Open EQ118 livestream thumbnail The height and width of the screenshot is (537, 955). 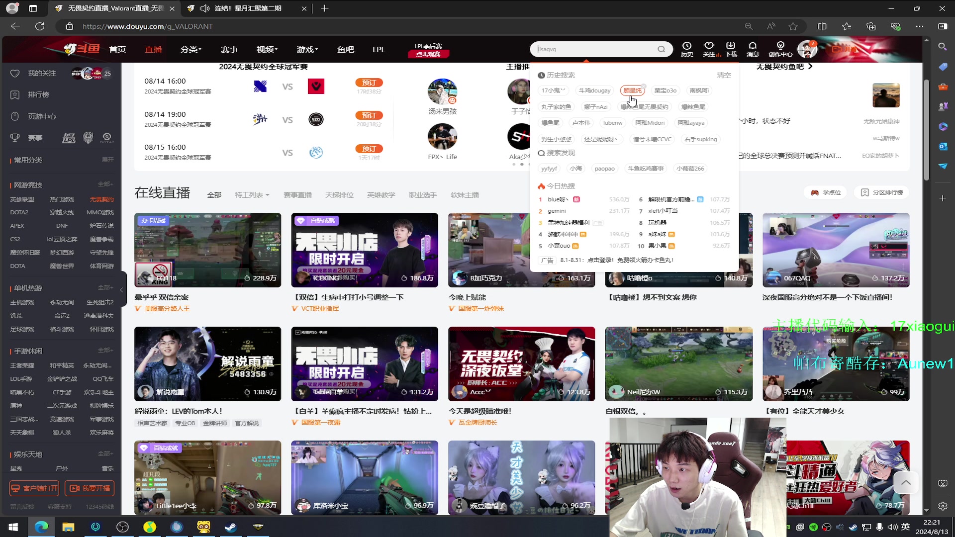tap(207, 250)
